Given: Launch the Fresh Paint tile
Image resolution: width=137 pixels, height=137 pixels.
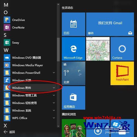Looking at the screenshot, I should (x=122, y=73).
